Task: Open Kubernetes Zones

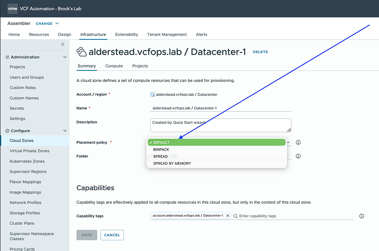Action: 27,161
